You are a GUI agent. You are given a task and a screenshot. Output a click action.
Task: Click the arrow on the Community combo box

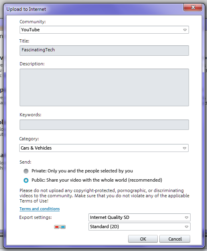(x=185, y=30)
